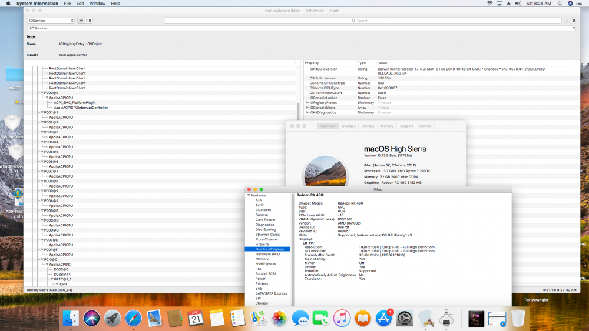Switch to column view in IORegistryExplorer toolbar
The width and height of the screenshot is (589, 331).
[x=89, y=21]
